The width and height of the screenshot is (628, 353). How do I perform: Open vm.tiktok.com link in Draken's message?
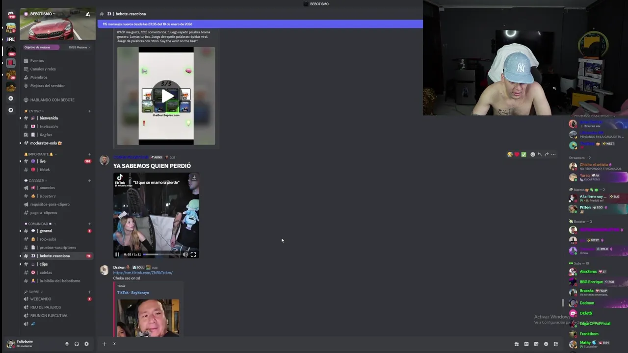click(143, 273)
